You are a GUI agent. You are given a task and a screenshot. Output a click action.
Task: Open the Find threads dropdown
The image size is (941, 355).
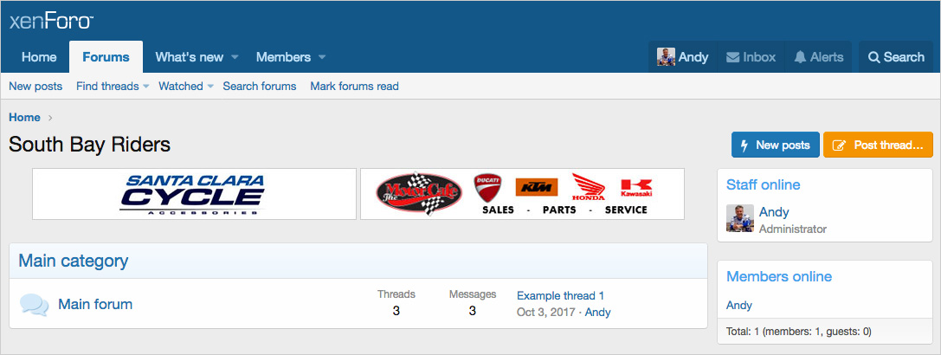click(113, 87)
